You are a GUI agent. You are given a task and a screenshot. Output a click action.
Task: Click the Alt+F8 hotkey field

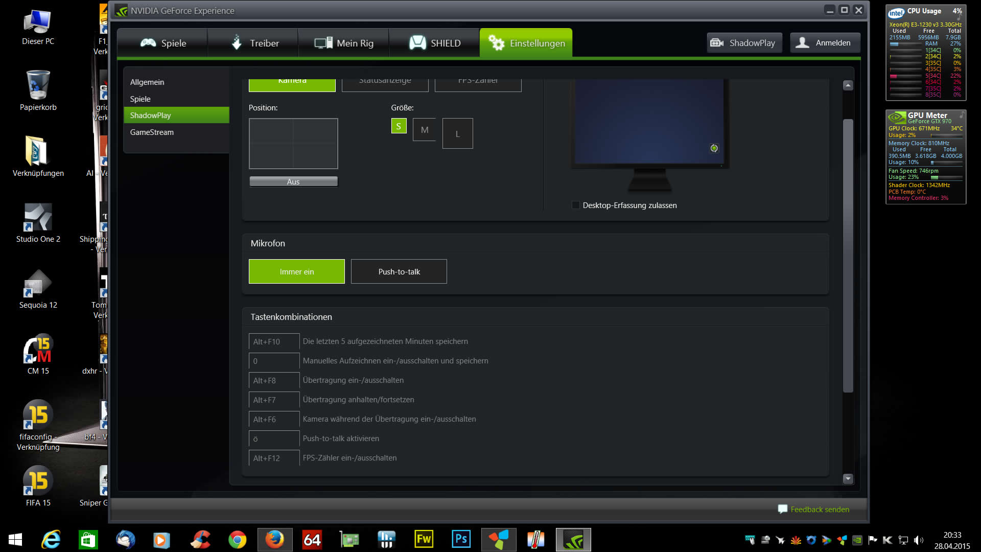point(274,380)
